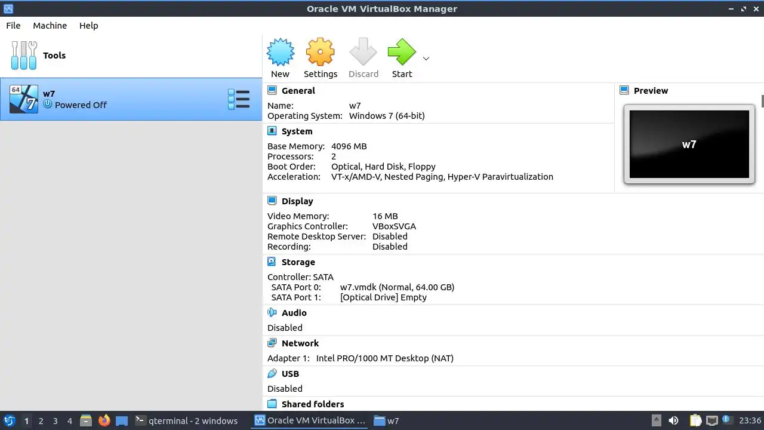Click the w7 preview thumbnail

[x=689, y=144]
